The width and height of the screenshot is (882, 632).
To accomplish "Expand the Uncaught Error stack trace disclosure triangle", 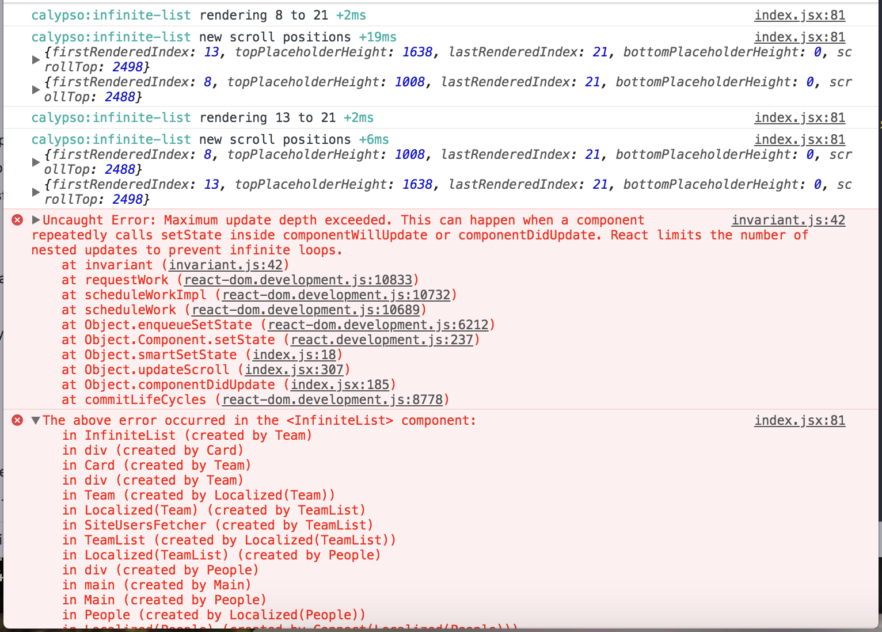I will coord(36,220).
